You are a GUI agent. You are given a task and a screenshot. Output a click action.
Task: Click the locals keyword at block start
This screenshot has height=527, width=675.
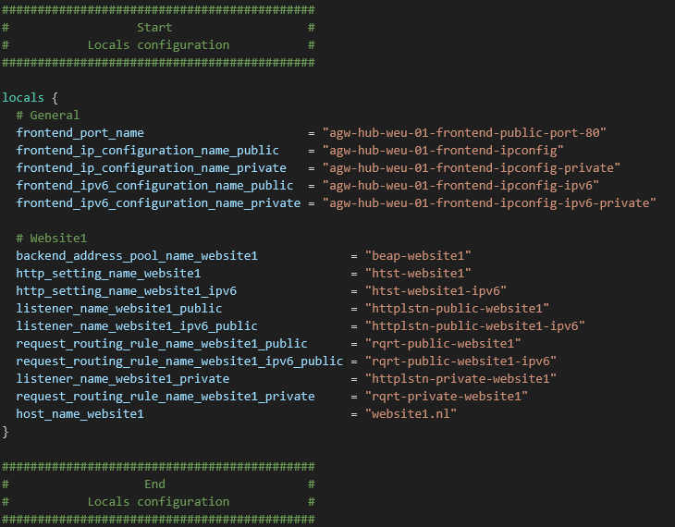[22, 97]
